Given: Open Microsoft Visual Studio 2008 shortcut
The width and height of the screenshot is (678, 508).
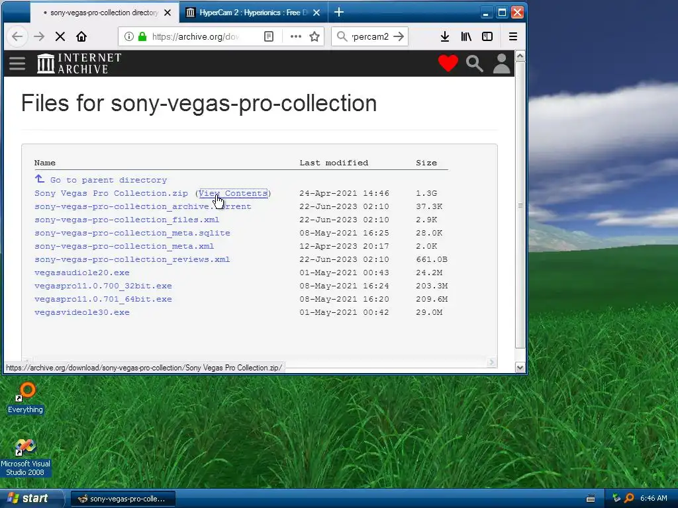Looking at the screenshot, I should [26, 458].
